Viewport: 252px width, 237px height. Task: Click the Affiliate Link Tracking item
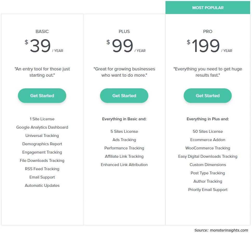(x=124, y=156)
